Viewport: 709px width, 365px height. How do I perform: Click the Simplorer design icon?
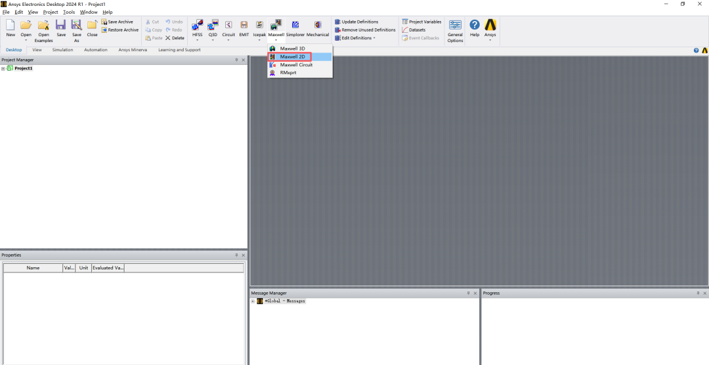[x=295, y=25]
